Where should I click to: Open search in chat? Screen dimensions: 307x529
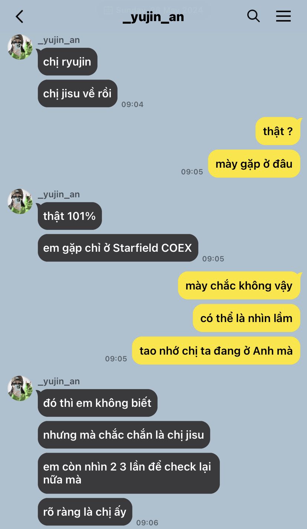(253, 16)
